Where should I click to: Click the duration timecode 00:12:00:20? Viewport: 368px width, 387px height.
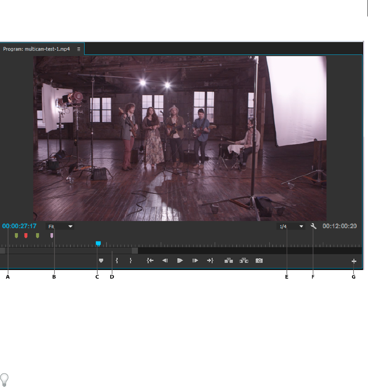pyautogui.click(x=340, y=226)
